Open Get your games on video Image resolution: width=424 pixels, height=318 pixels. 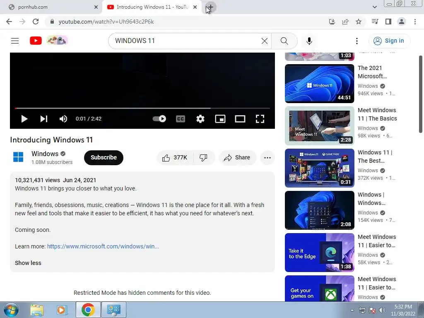pos(319,289)
